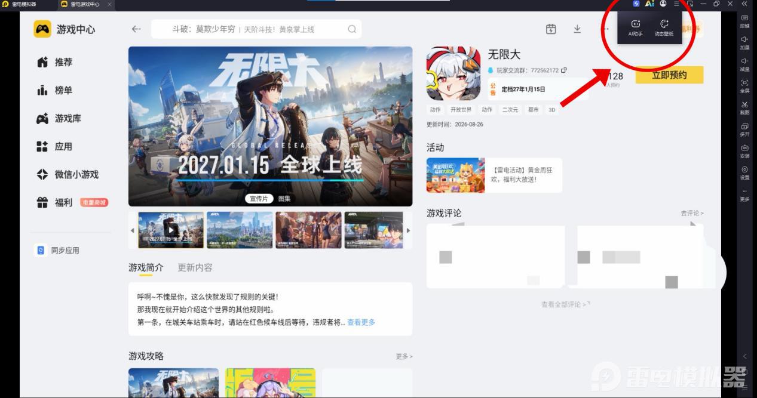The width and height of the screenshot is (757, 398).
Task: Click the 无限大 game icon
Action: [453, 74]
